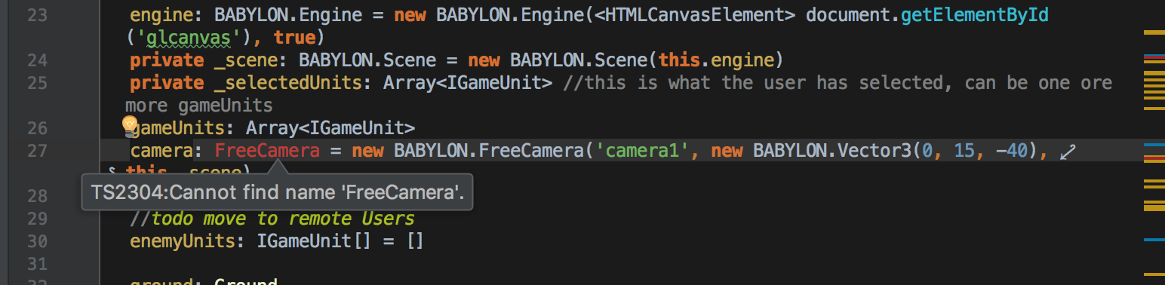Click line number 23 in the gutter
This screenshot has width=1165, height=285.
37,15
